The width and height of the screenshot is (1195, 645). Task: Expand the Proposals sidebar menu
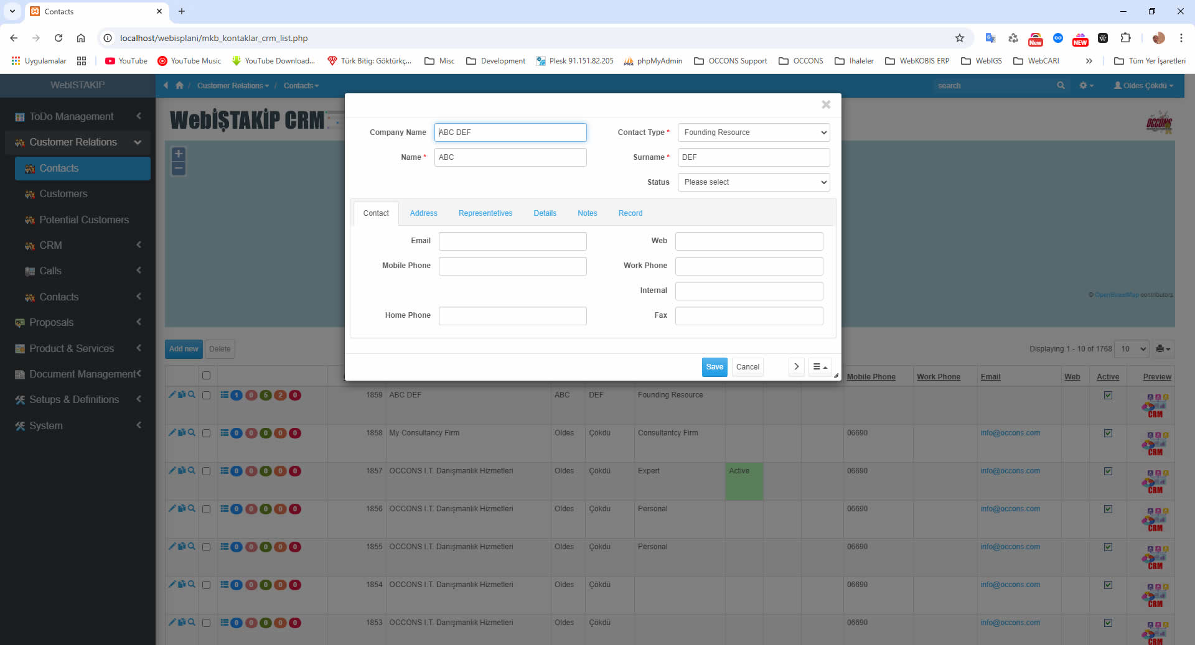click(78, 322)
